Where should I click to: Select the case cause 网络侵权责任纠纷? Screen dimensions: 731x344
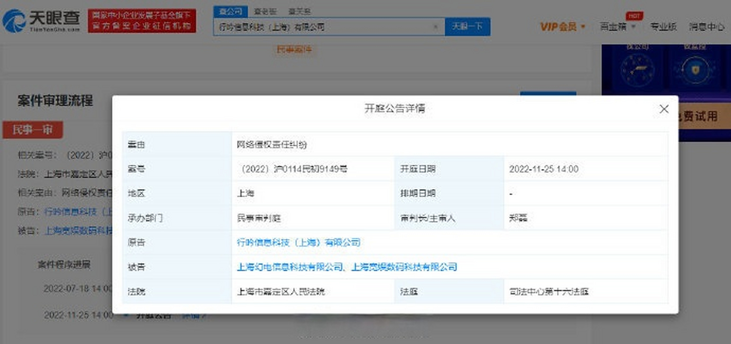[x=272, y=145]
